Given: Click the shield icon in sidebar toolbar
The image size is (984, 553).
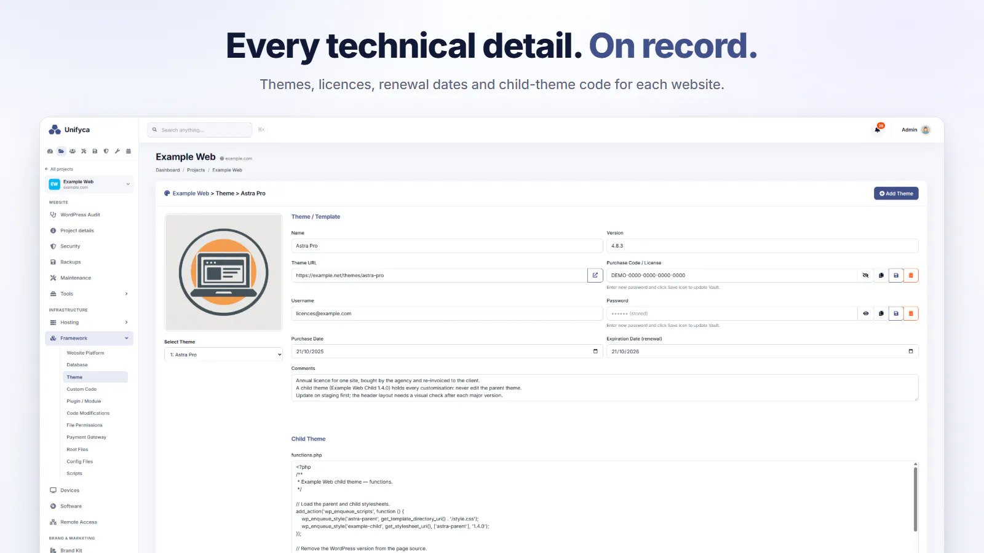Looking at the screenshot, I should (106, 151).
